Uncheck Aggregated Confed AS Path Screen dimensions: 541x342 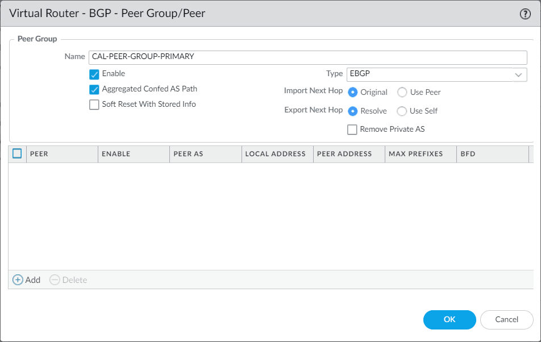pyautogui.click(x=94, y=89)
